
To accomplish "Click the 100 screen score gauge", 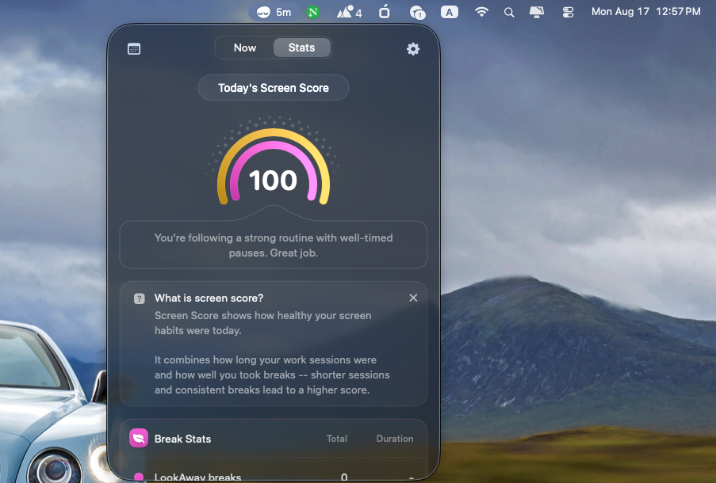I will click(x=273, y=167).
